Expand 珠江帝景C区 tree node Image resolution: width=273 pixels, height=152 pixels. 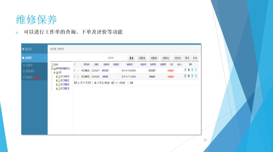[57, 89]
